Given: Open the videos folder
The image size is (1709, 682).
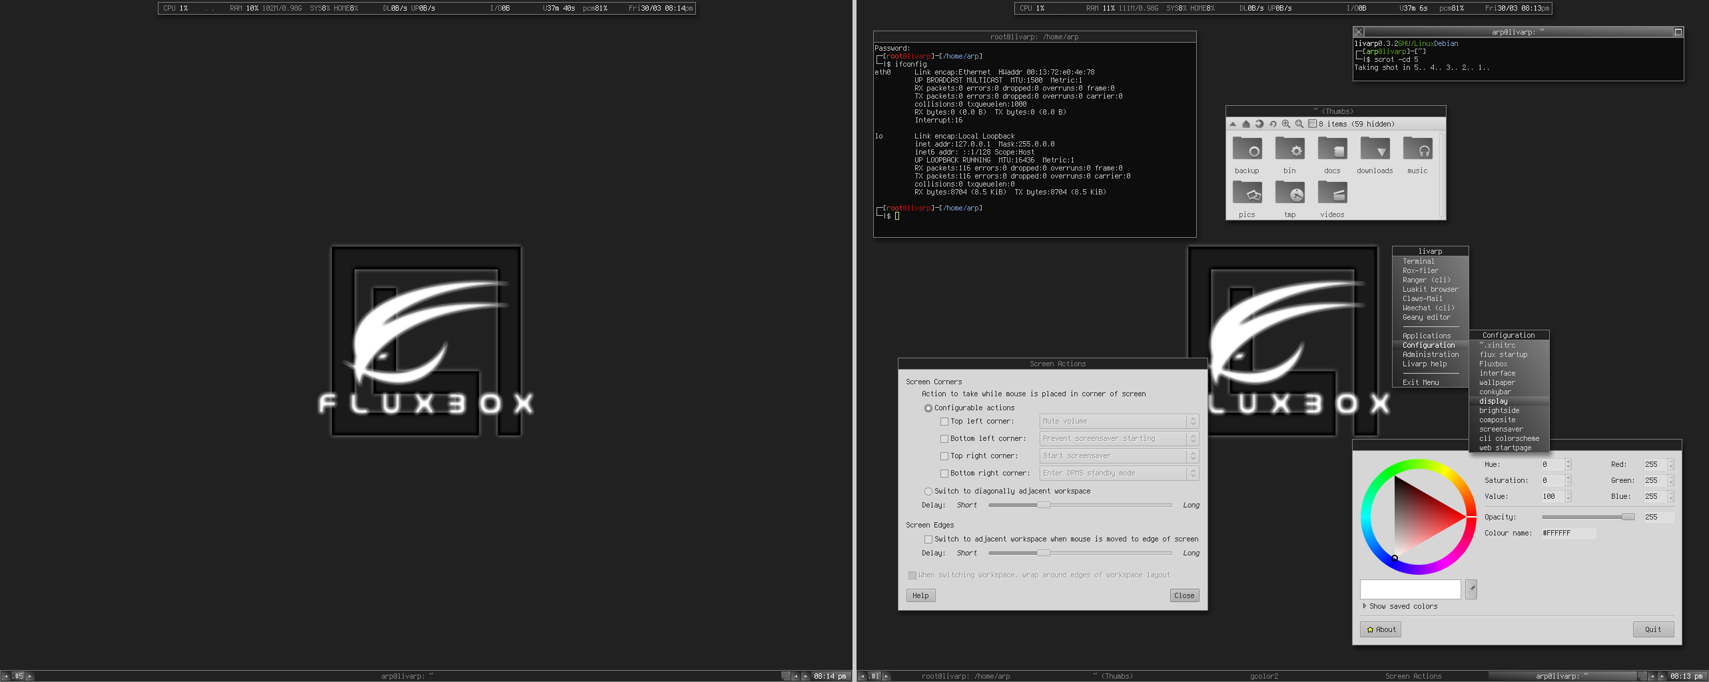Looking at the screenshot, I should [x=1332, y=199].
